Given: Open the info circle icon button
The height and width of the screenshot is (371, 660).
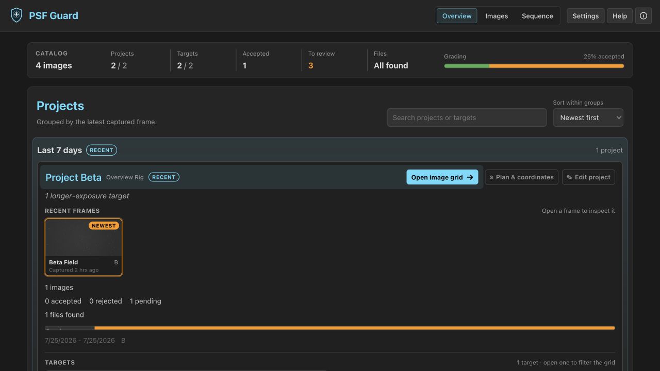Looking at the screenshot, I should pyautogui.click(x=643, y=16).
